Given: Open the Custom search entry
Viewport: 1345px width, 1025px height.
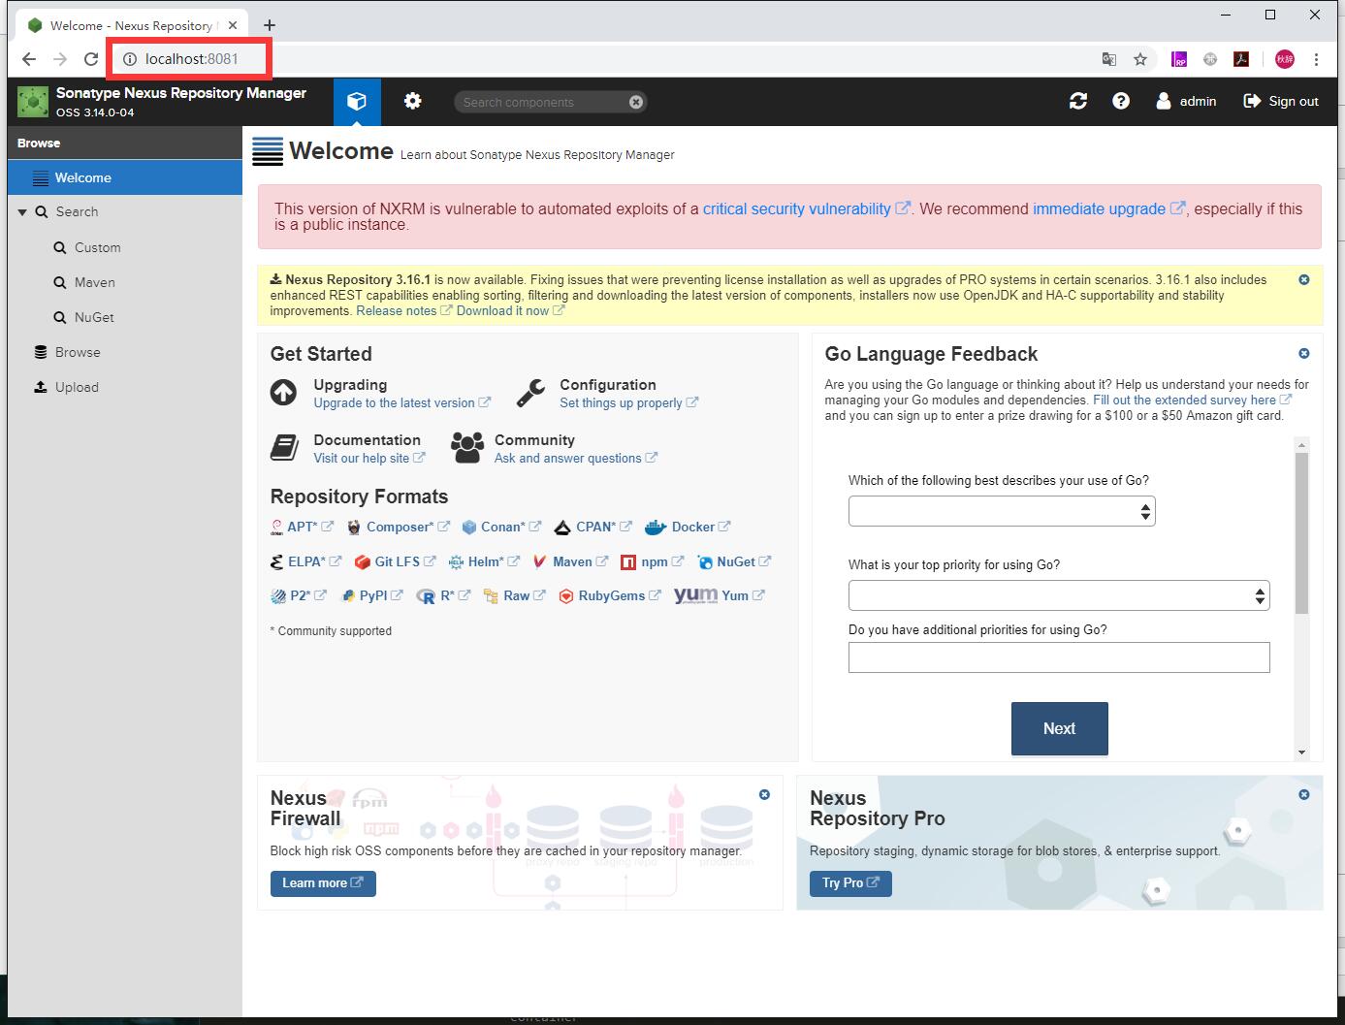Looking at the screenshot, I should coord(97,247).
